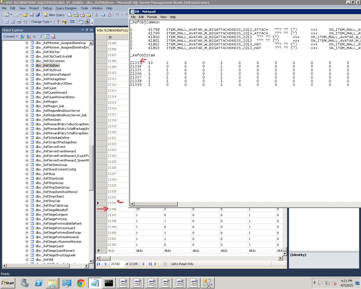Click the Undo arrow icon
The width and height of the screenshot is (361, 289).
117,15
